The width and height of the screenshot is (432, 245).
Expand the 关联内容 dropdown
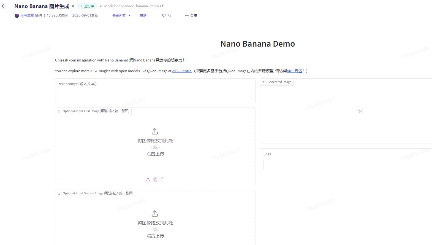click(121, 15)
